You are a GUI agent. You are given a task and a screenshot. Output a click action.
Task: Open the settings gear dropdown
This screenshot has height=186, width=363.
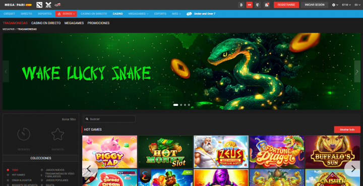point(335,5)
